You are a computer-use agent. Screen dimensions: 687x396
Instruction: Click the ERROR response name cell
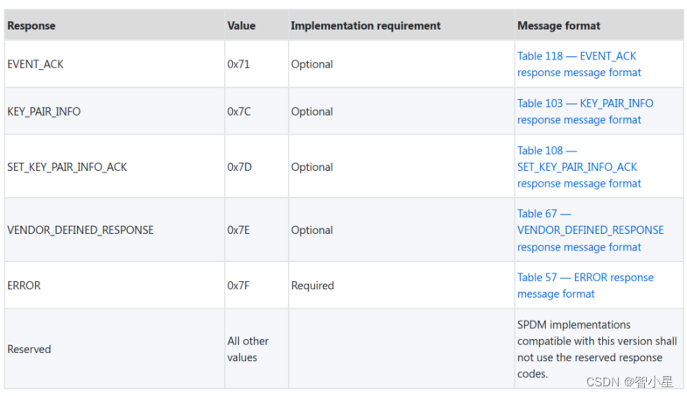click(25, 286)
